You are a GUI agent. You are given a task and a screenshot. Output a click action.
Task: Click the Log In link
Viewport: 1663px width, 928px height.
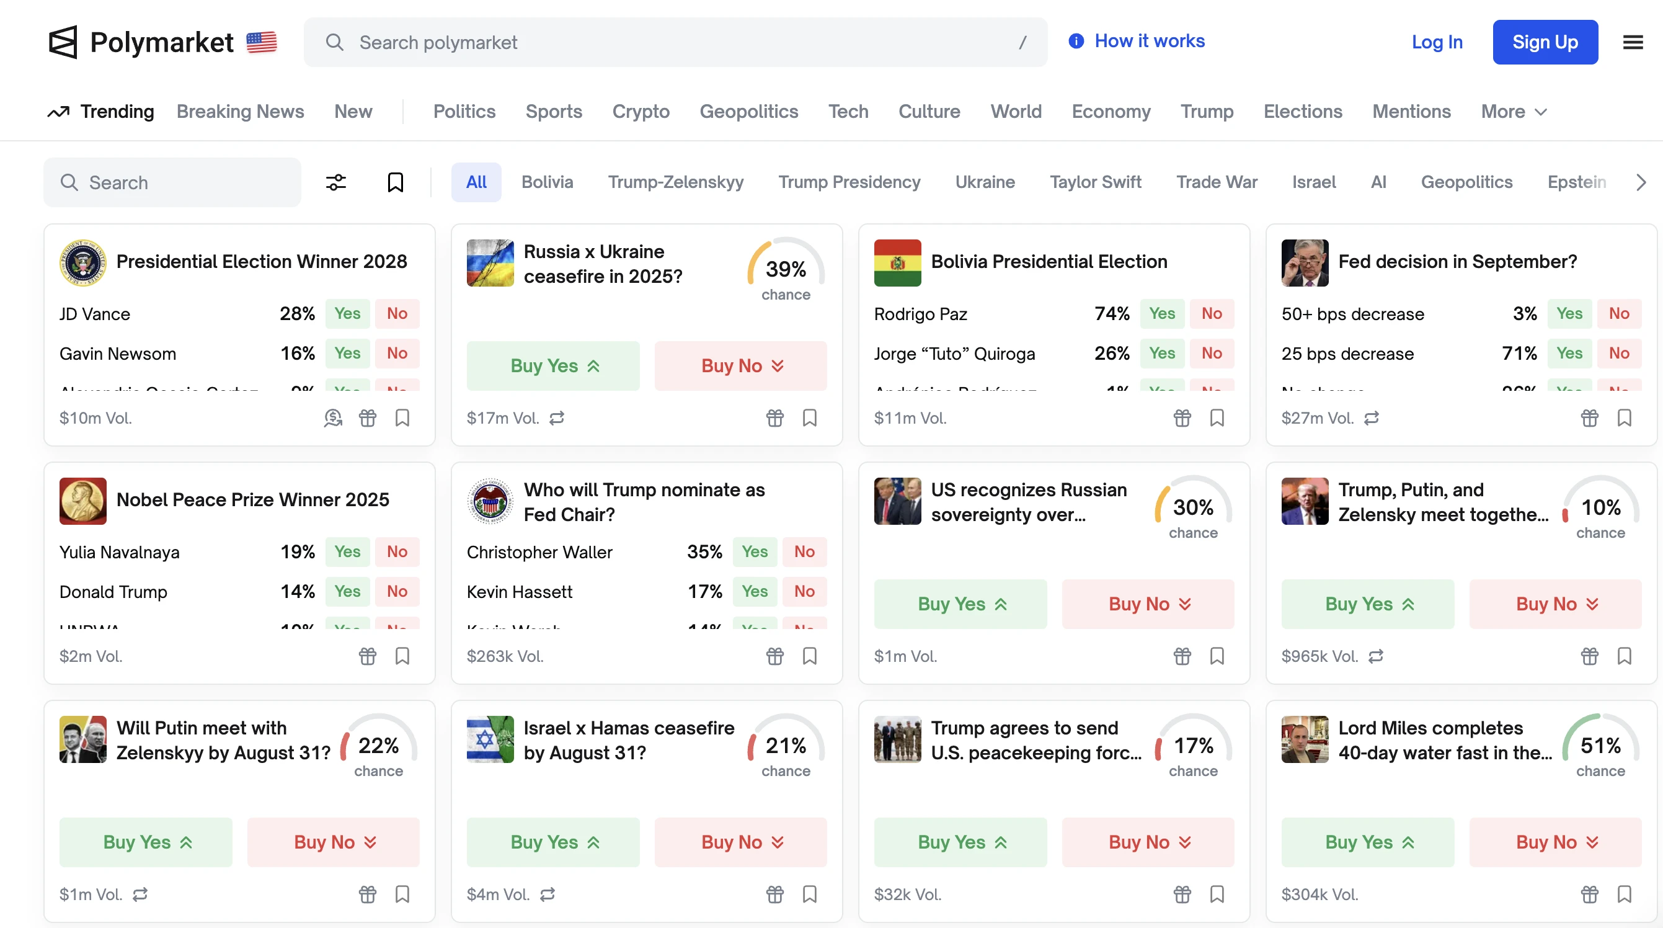point(1437,42)
